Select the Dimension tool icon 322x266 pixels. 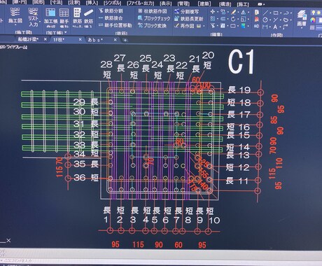tap(265, 27)
